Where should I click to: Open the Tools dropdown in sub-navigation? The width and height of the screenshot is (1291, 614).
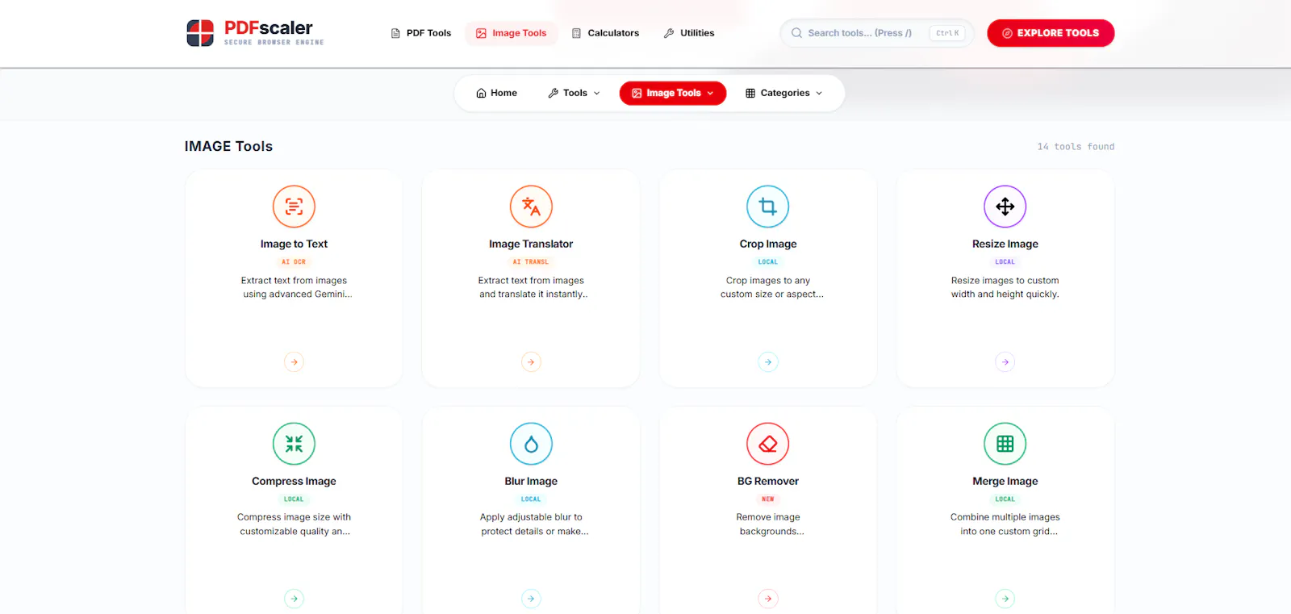(574, 93)
